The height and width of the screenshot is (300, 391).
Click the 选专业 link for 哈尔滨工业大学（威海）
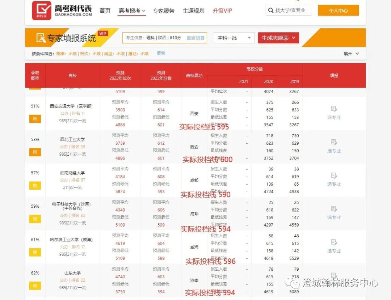pyautogui.click(x=334, y=251)
